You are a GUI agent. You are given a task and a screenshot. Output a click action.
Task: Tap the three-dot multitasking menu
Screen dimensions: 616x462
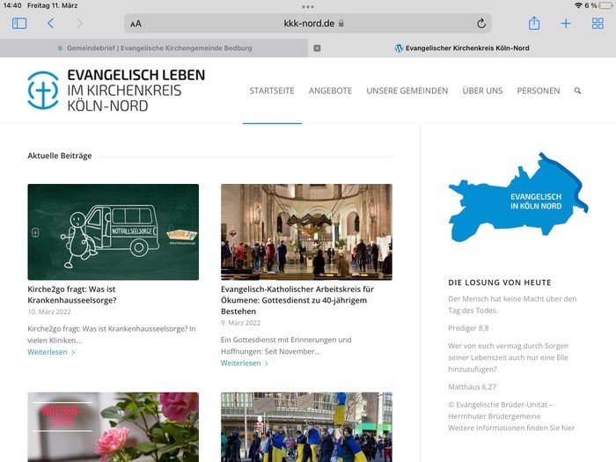point(308,7)
